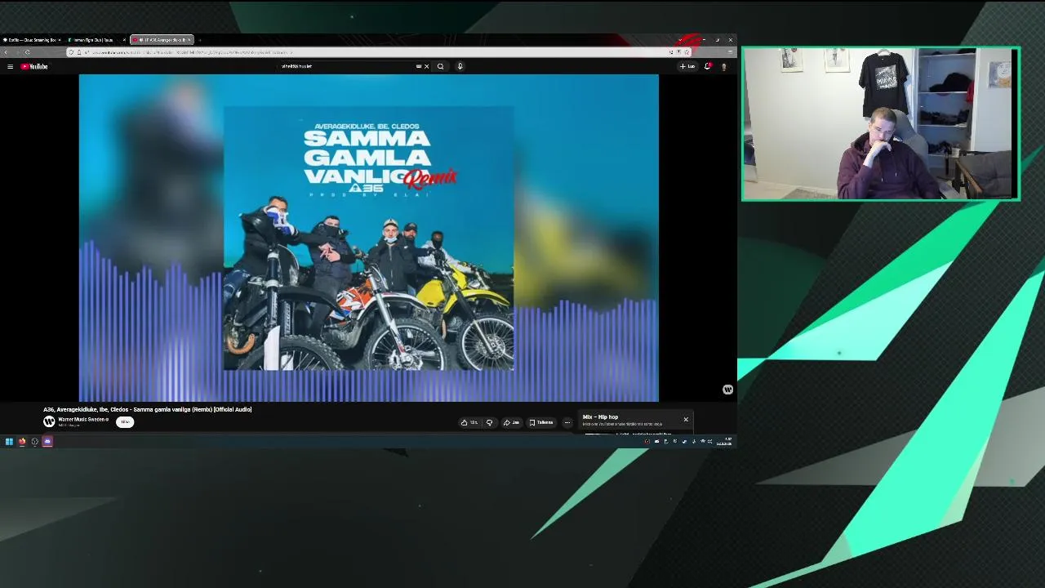
Task: Click the red system tray icon
Action: click(x=647, y=442)
